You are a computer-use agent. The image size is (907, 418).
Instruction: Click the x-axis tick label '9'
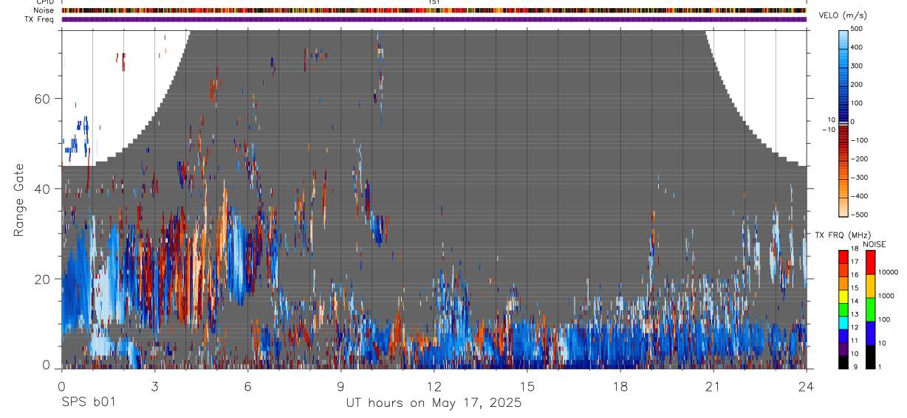point(340,386)
